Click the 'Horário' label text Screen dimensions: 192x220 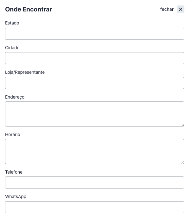click(13, 134)
